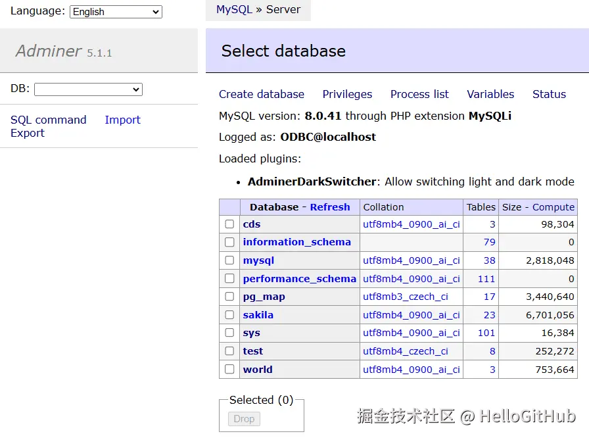This screenshot has width=589, height=438.
Task: Click the test collation utf8mb4_czech_ci
Action: [406, 351]
